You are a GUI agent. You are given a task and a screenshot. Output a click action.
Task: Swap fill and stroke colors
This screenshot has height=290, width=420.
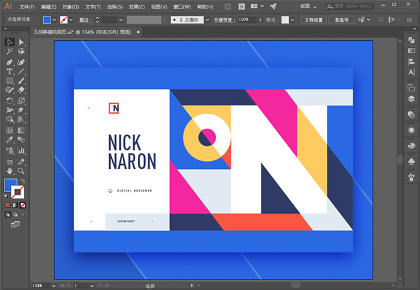pyautogui.click(x=24, y=181)
